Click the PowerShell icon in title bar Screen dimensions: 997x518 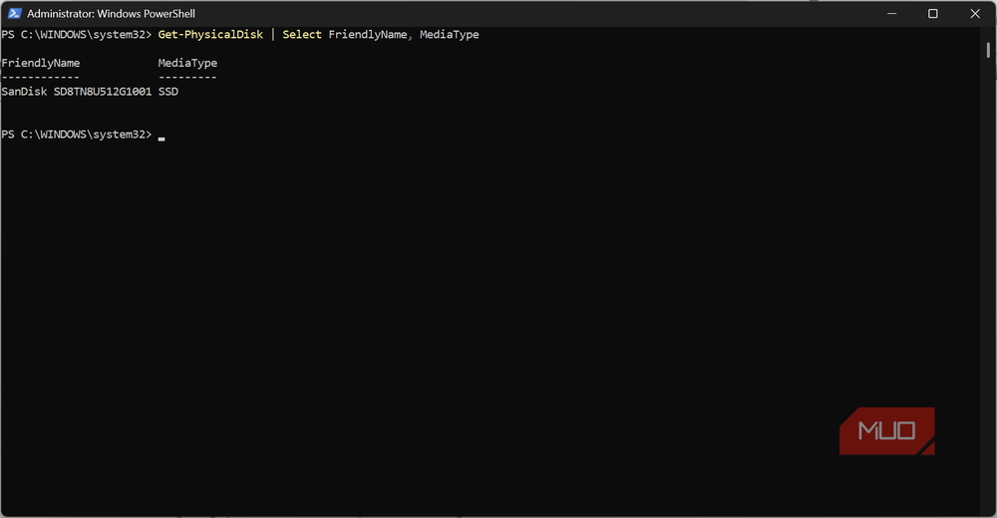click(x=15, y=13)
